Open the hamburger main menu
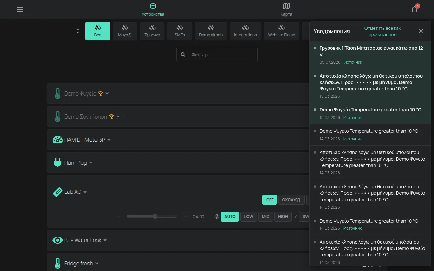434x271 pixels. (x=20, y=9)
